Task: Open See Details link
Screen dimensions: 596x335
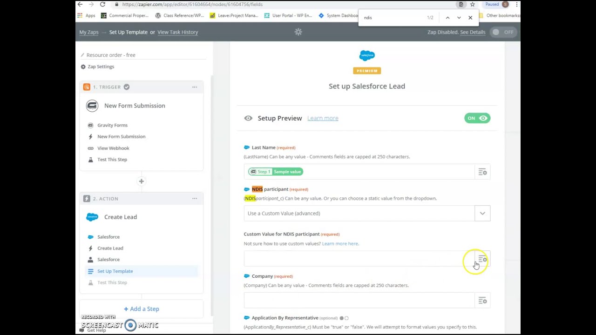Action: click(473, 32)
